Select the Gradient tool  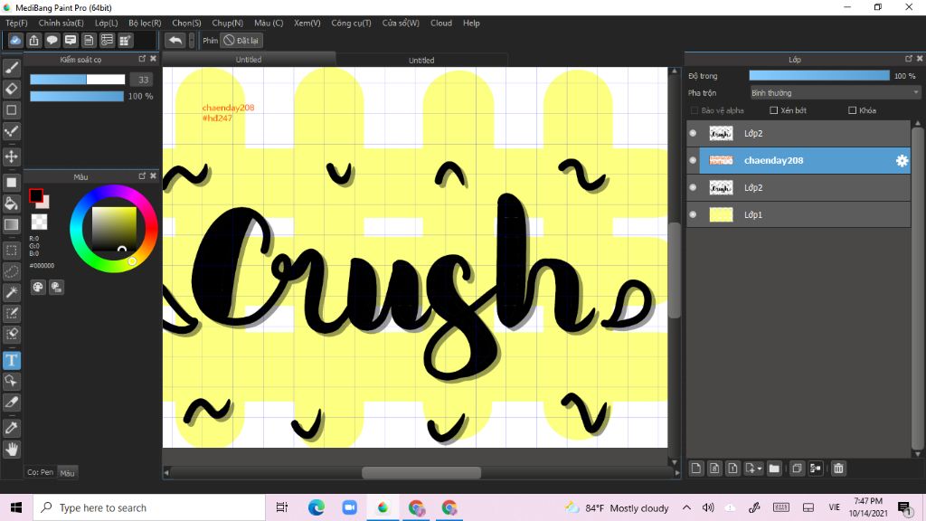pyautogui.click(x=11, y=224)
